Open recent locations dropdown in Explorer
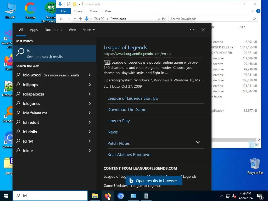This screenshot has height=201, width=268. [x=75, y=19]
